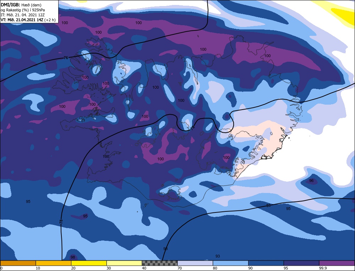Select the "og Rakastig (%) í 925hPa" line
The height and width of the screenshot is (271, 355).
(23, 10)
